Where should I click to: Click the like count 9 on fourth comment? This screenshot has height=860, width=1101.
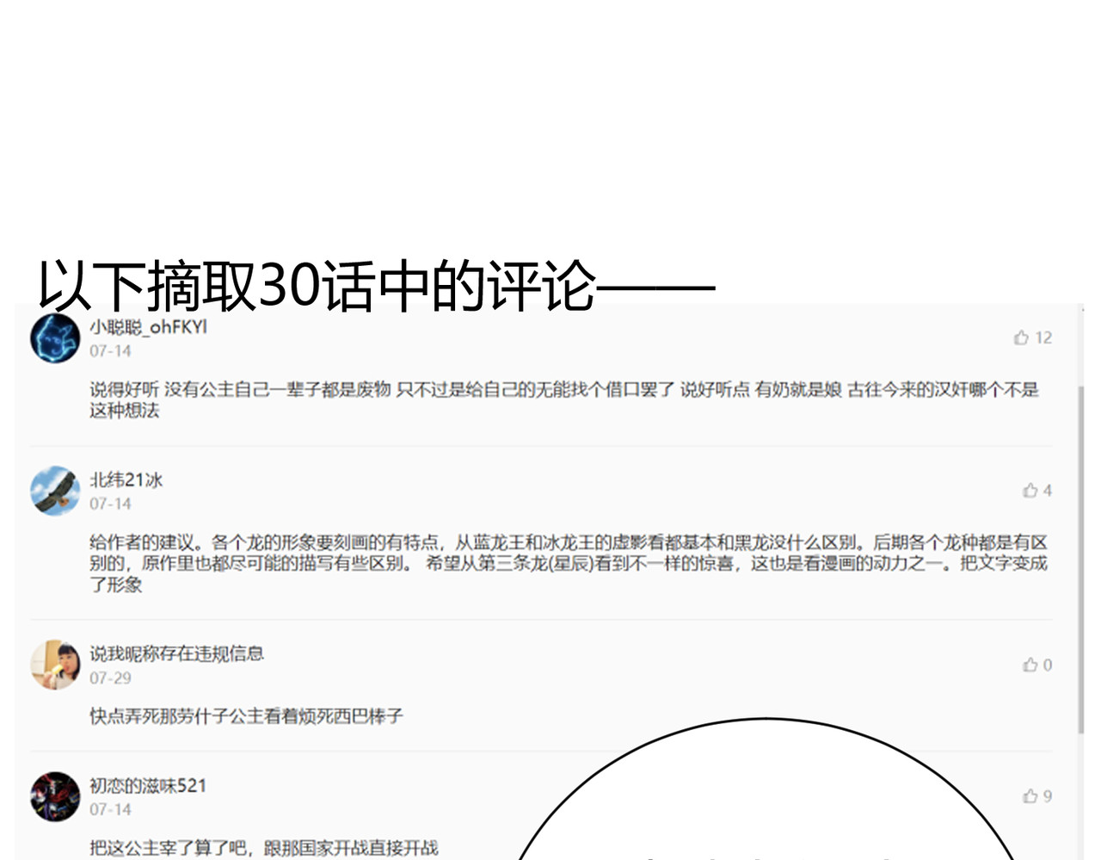coord(1048,796)
